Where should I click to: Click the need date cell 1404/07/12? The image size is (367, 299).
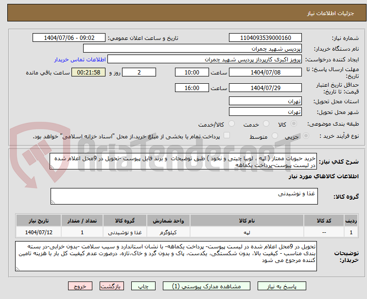coord(38,232)
